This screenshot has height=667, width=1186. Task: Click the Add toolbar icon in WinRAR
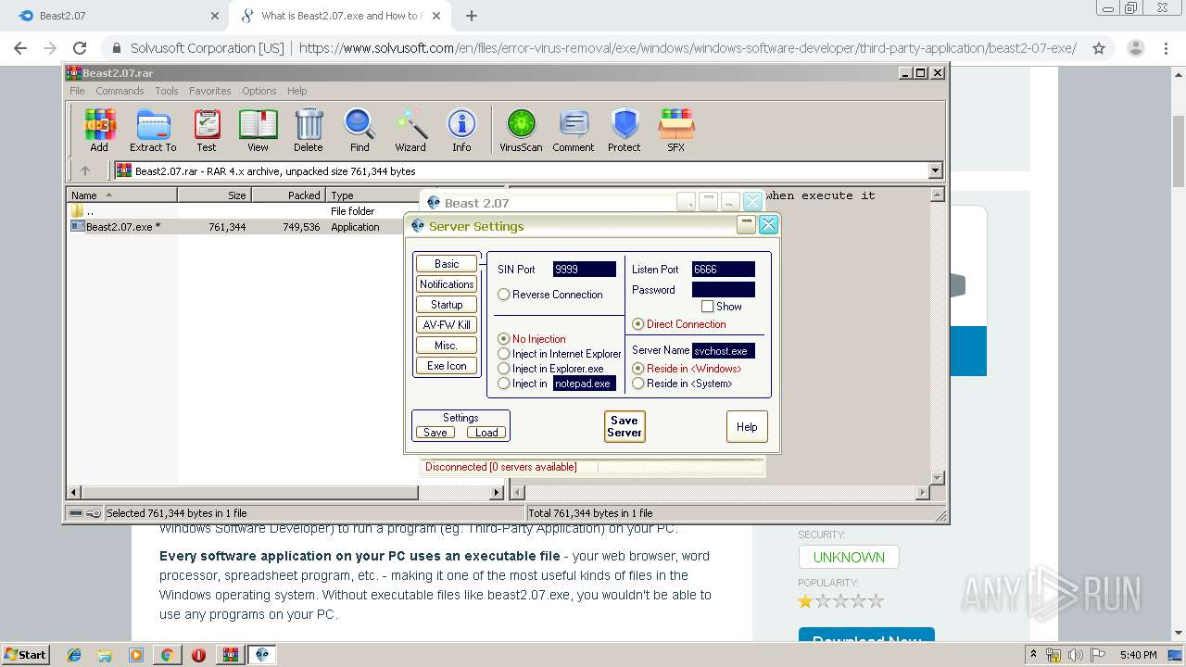click(99, 130)
